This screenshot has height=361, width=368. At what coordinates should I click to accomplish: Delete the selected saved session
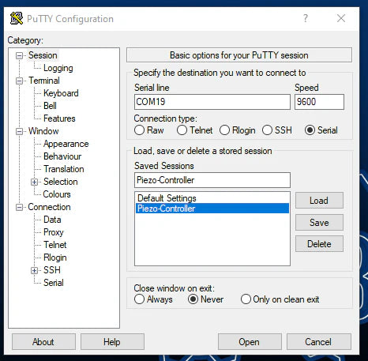(x=319, y=244)
